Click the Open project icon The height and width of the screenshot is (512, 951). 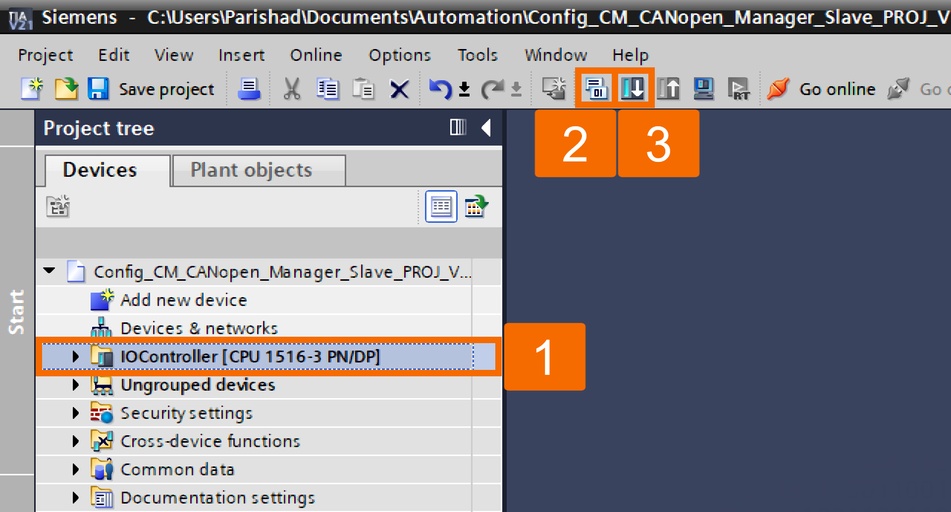(x=66, y=89)
